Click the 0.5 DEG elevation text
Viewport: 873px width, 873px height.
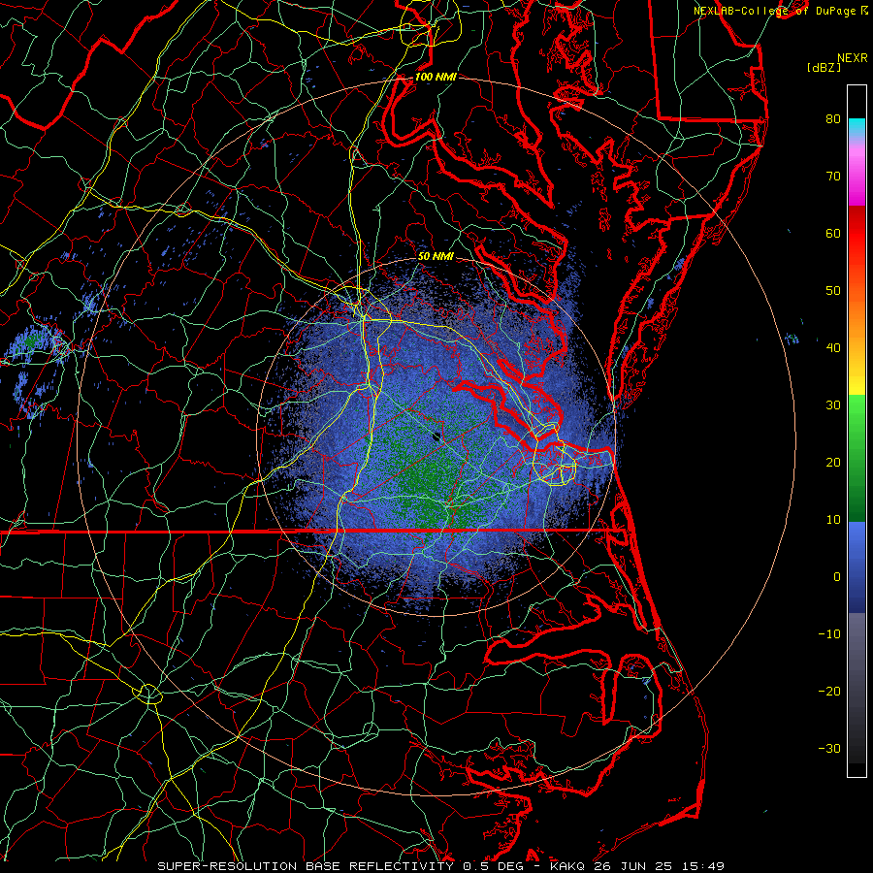coord(493,866)
